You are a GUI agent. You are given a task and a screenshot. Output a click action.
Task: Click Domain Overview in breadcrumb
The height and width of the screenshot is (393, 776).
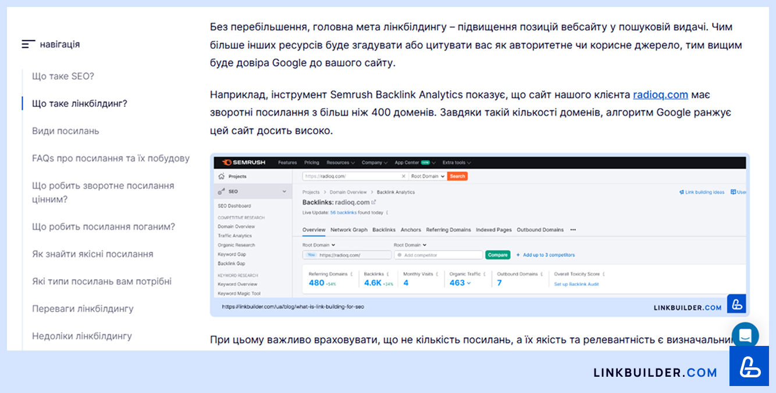point(348,192)
